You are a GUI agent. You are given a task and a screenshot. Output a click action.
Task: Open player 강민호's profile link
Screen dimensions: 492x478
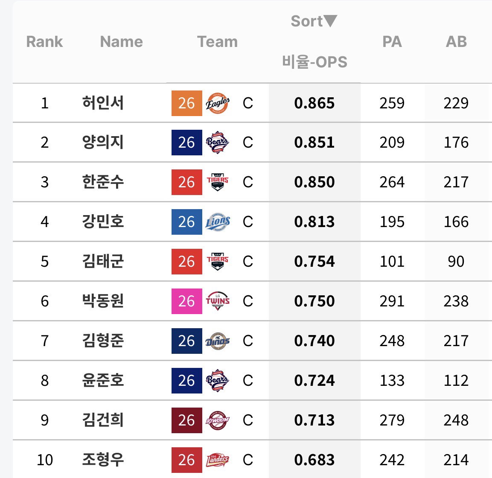click(x=103, y=222)
